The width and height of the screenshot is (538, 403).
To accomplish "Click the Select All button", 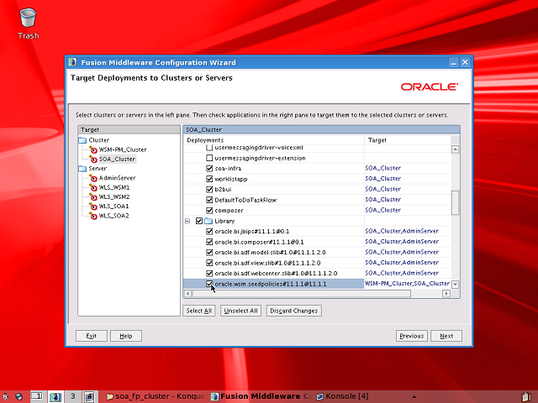I will 199,311.
